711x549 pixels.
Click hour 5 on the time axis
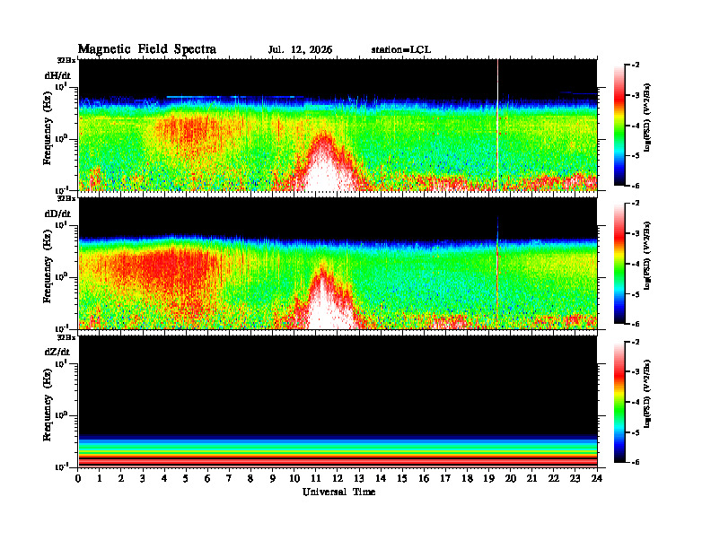pyautogui.click(x=187, y=478)
